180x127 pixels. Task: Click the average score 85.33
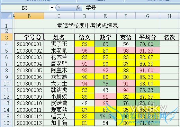point(148,77)
